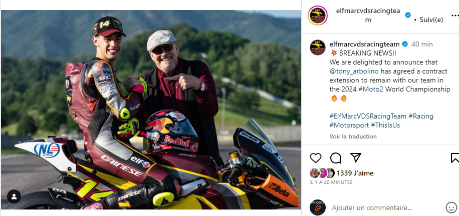Image resolution: width=459 pixels, height=216 pixels.
Task: Open the post photo of rider on bike
Action: click(151, 109)
